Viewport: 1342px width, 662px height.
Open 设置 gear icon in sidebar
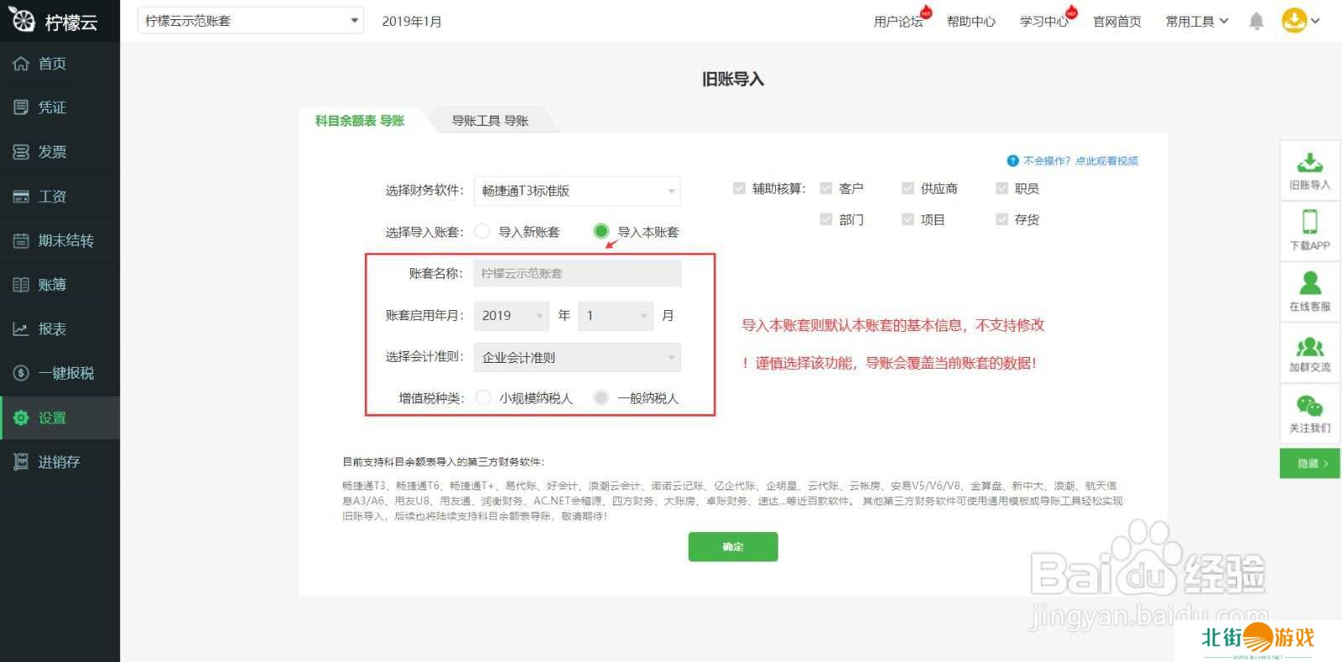[x=21, y=417]
